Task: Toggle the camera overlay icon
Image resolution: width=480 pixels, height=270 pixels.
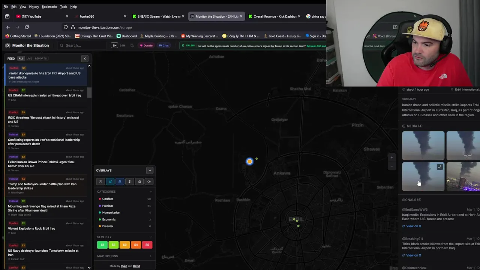Action: point(149,181)
